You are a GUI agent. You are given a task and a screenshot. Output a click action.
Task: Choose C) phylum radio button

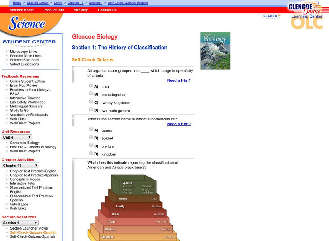tap(91, 145)
